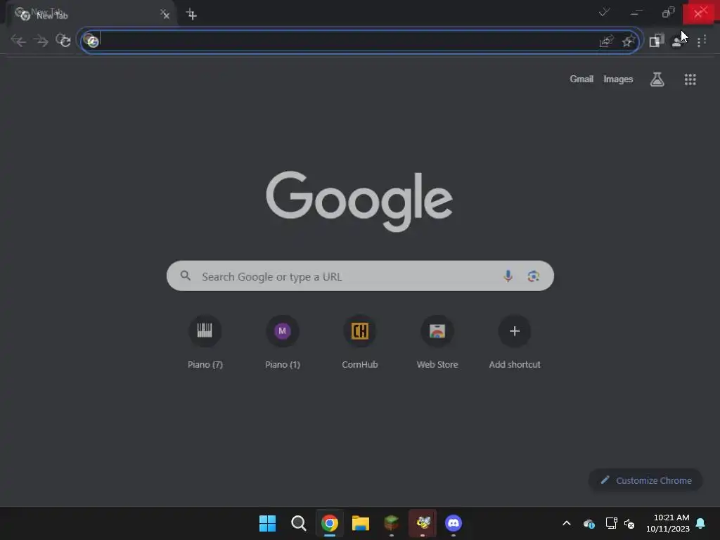
Task: Open Search Labs flask icon
Action: 657,79
